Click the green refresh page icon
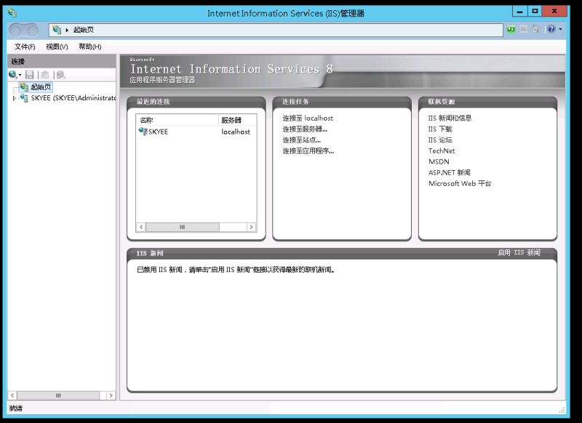Screen dimensions: 582x423 [x=511, y=29]
